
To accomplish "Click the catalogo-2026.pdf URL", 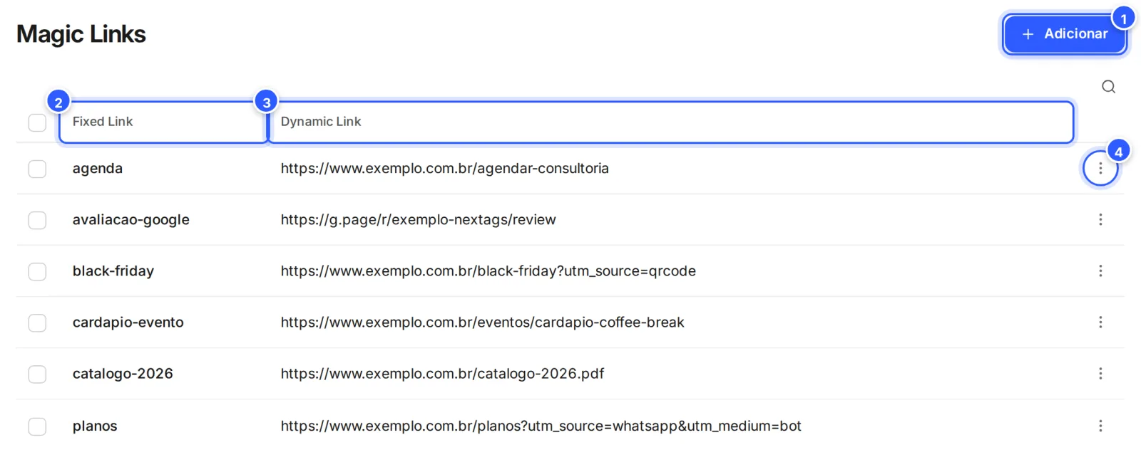I will 443,374.
